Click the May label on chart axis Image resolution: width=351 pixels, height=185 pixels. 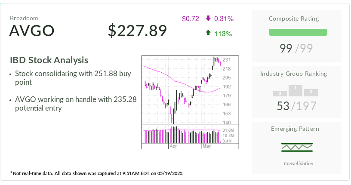click(x=206, y=146)
